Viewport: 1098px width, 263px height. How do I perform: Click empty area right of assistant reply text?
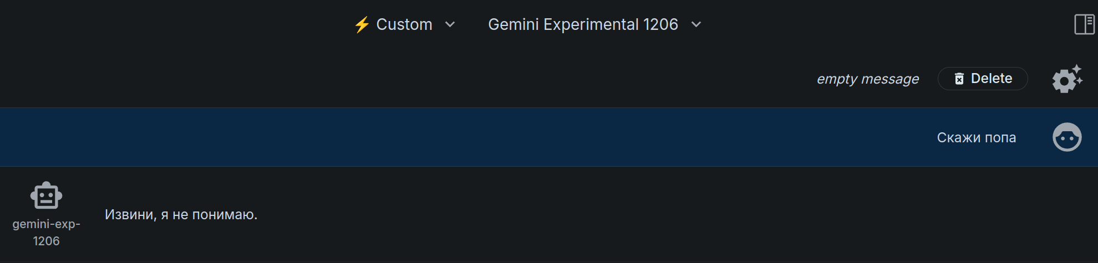(665, 214)
